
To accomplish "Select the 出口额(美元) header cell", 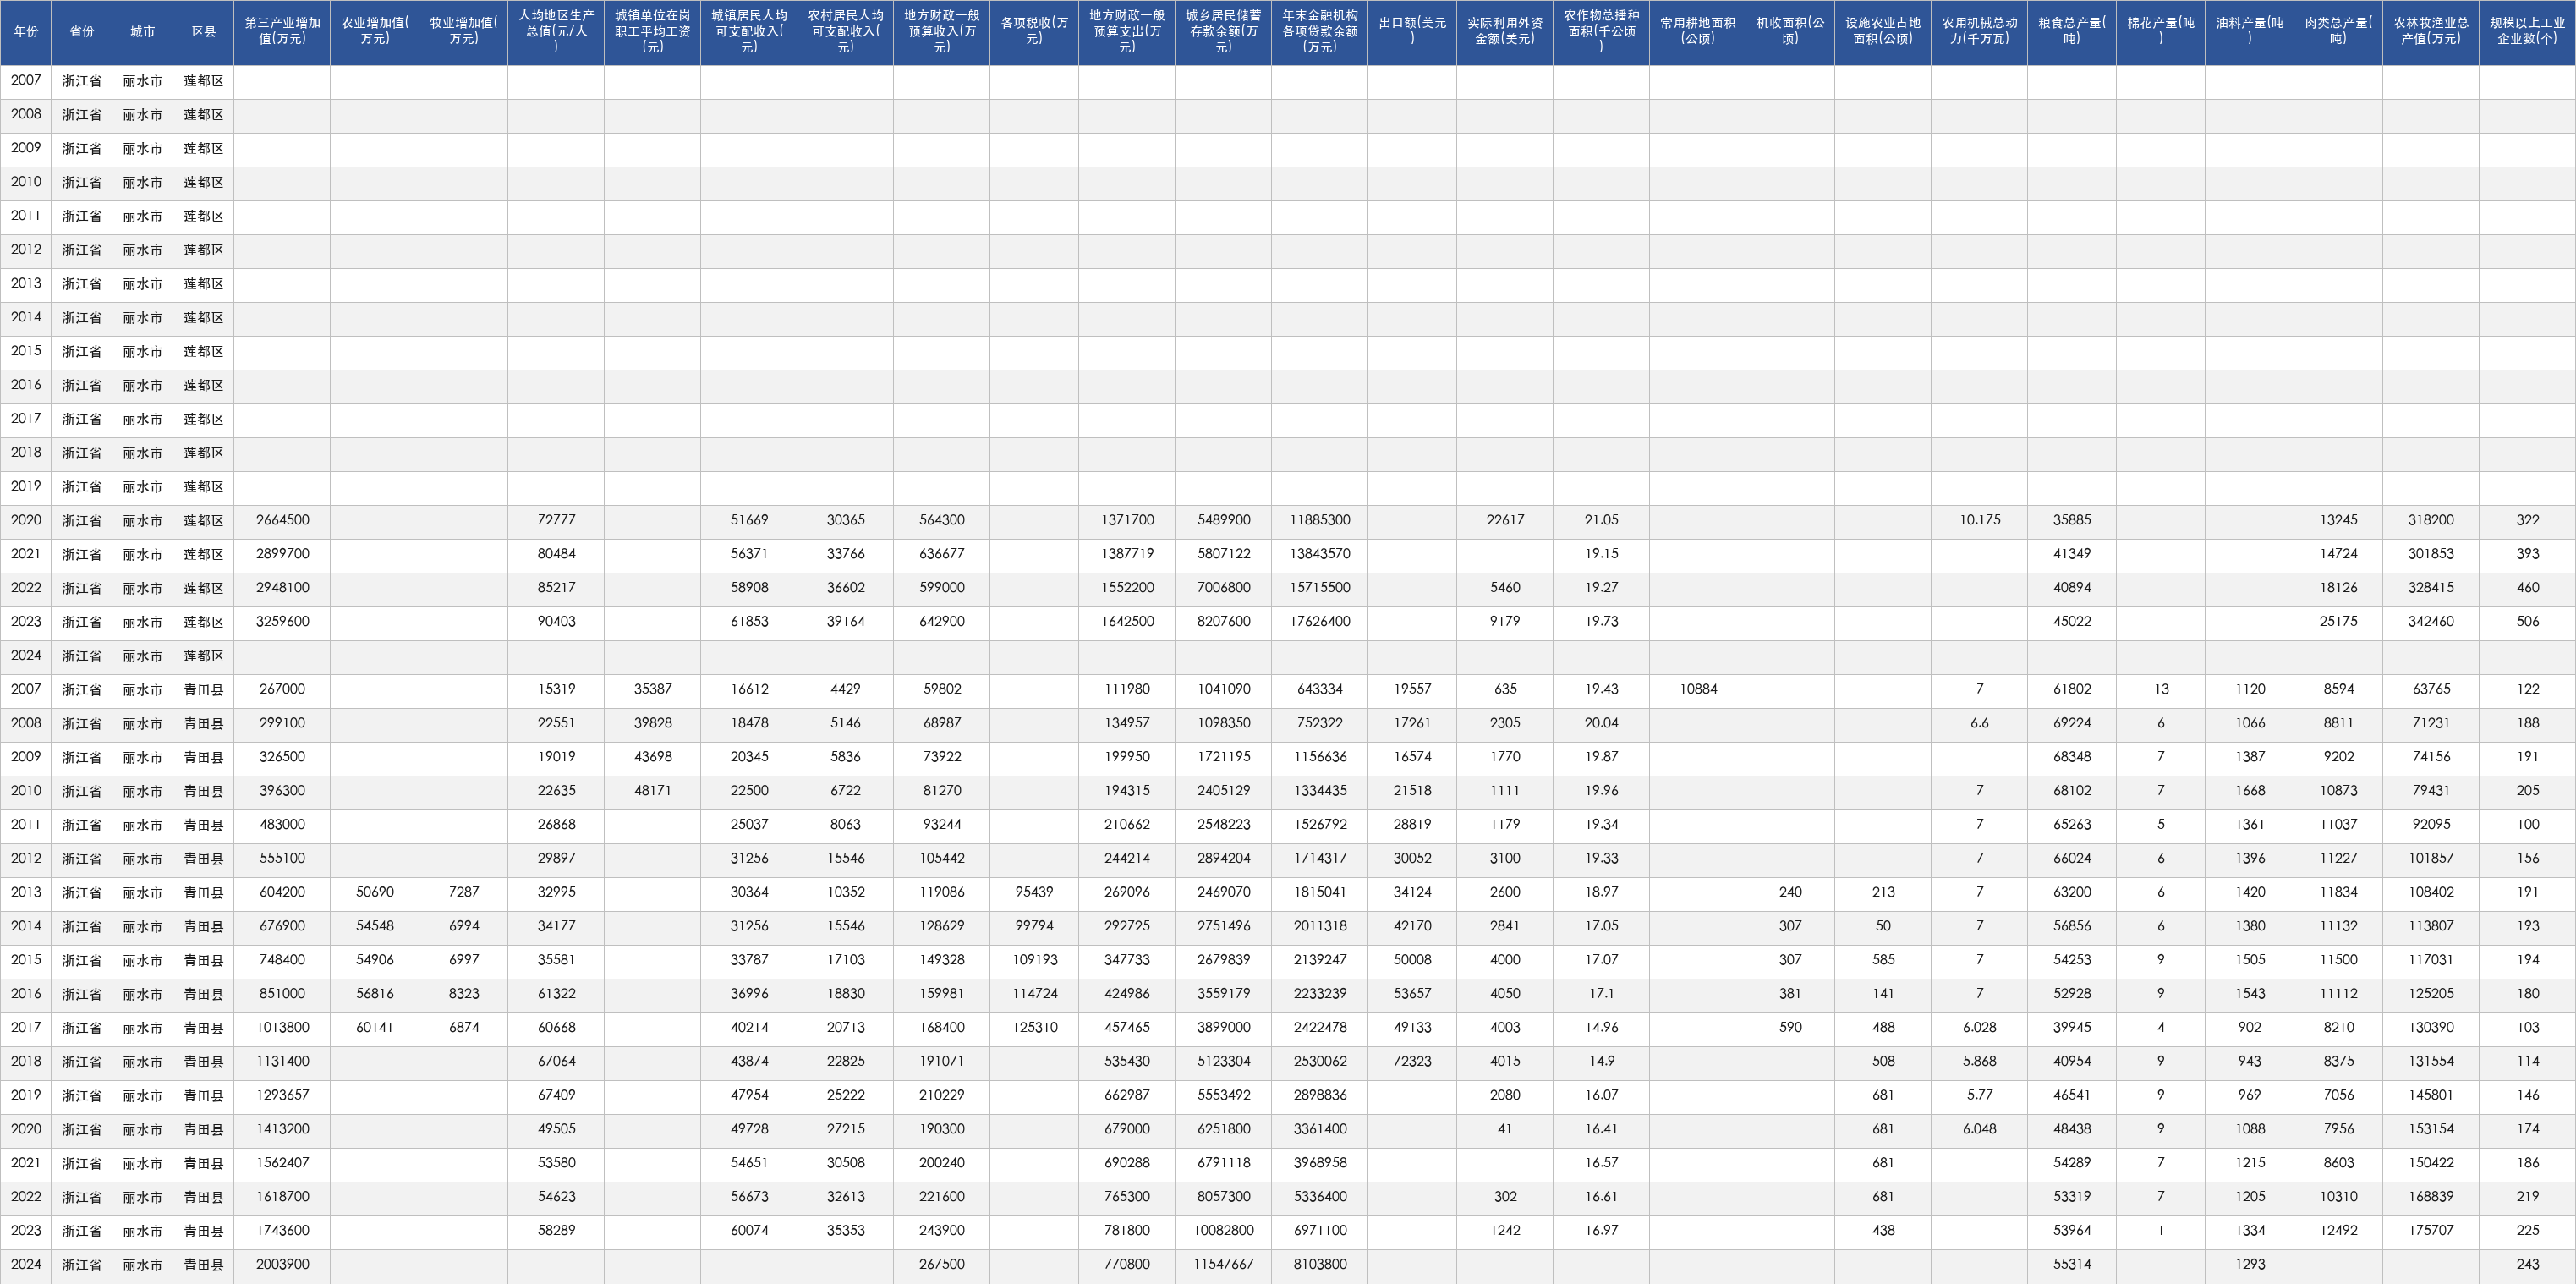I will tap(1412, 32).
